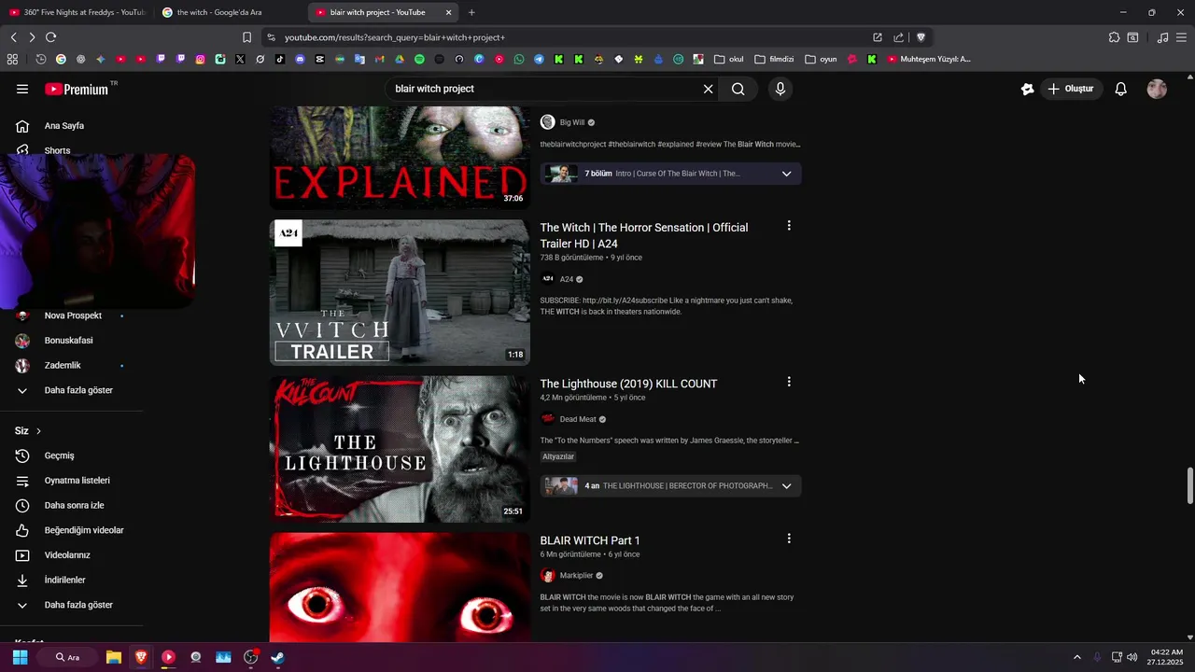The width and height of the screenshot is (1195, 672).
Task: Bookmark this page from address bar
Action: [246, 37]
